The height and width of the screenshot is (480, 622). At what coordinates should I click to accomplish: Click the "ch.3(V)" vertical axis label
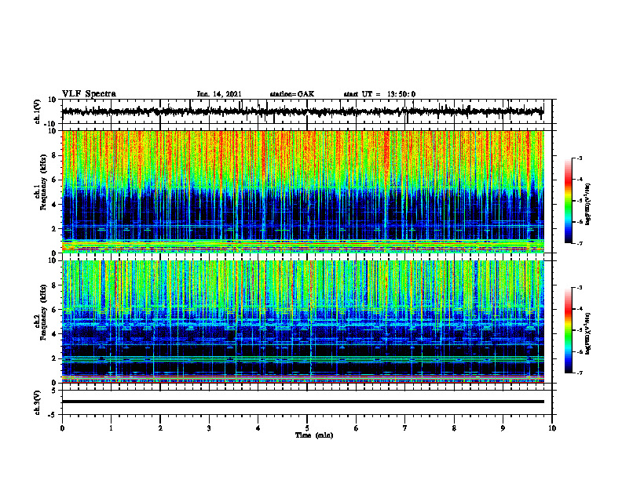click(x=37, y=402)
